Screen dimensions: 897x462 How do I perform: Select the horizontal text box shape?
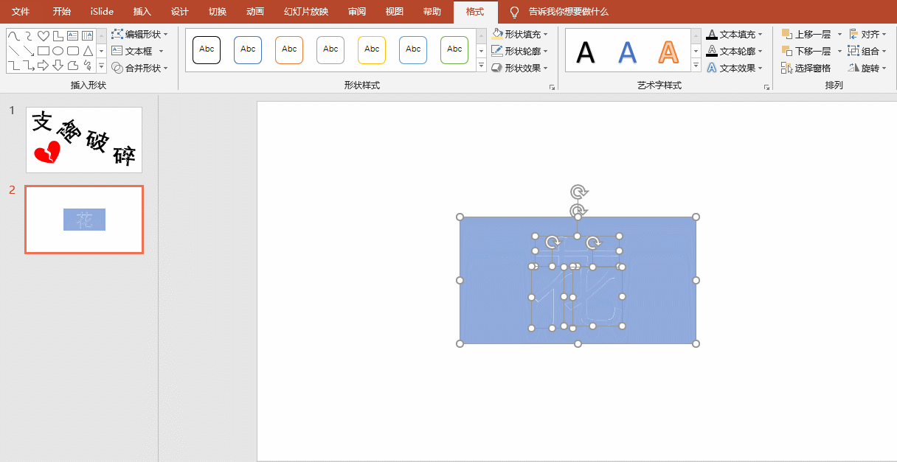pos(73,36)
